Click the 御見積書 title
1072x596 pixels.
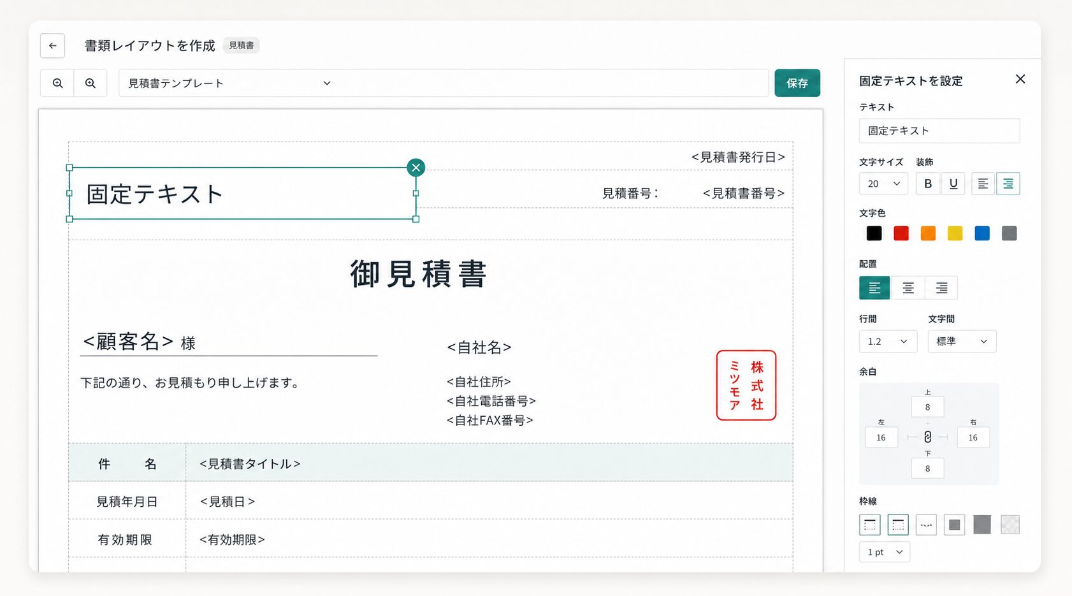419,274
